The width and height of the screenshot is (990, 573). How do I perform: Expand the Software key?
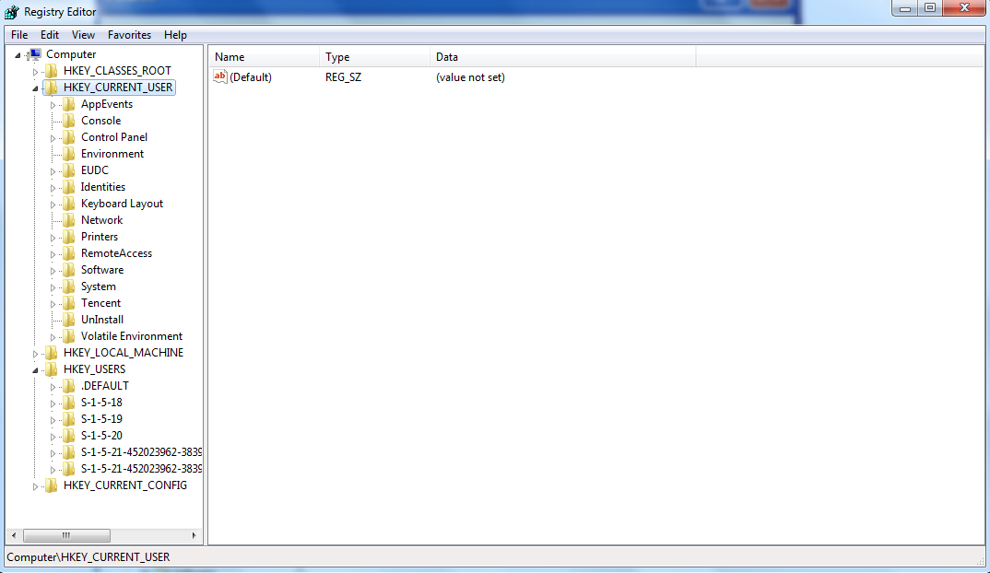click(x=53, y=271)
